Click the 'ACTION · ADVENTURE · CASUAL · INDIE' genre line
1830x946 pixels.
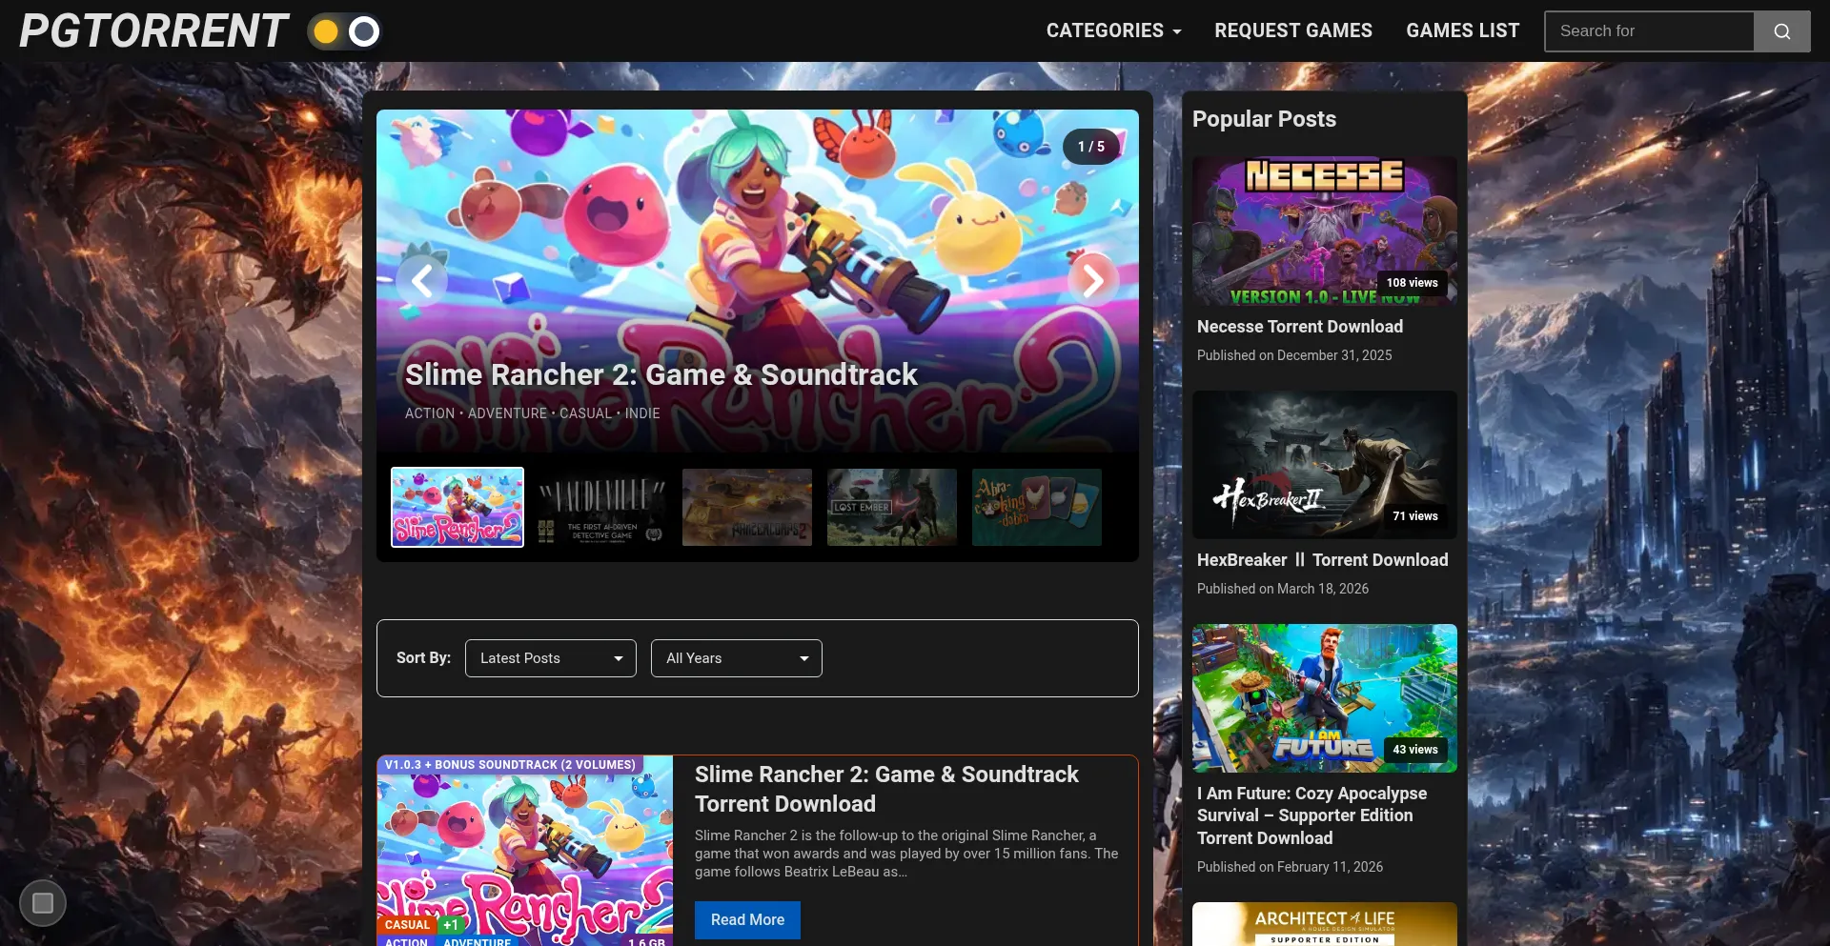533,413
